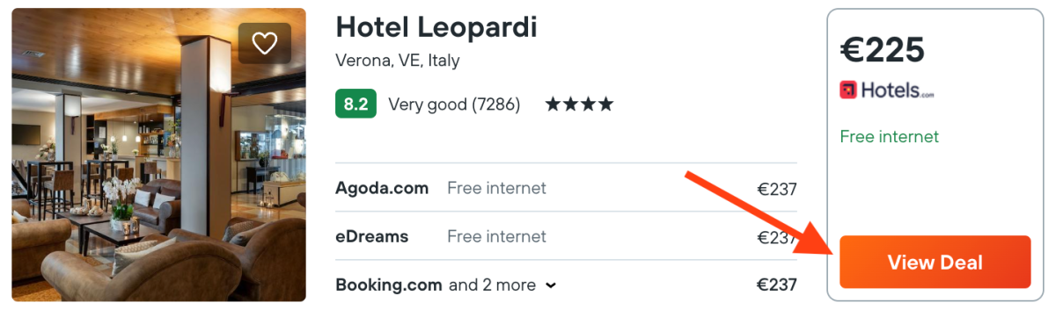Open the Hotel Leopardi title link

(x=436, y=27)
